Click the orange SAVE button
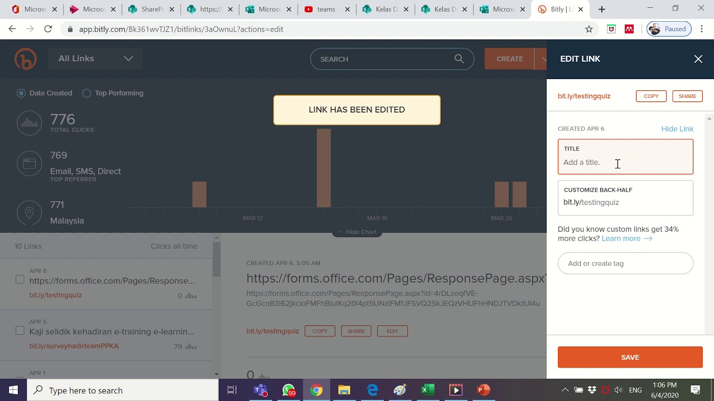Viewport: 714px width, 401px height. [630, 357]
